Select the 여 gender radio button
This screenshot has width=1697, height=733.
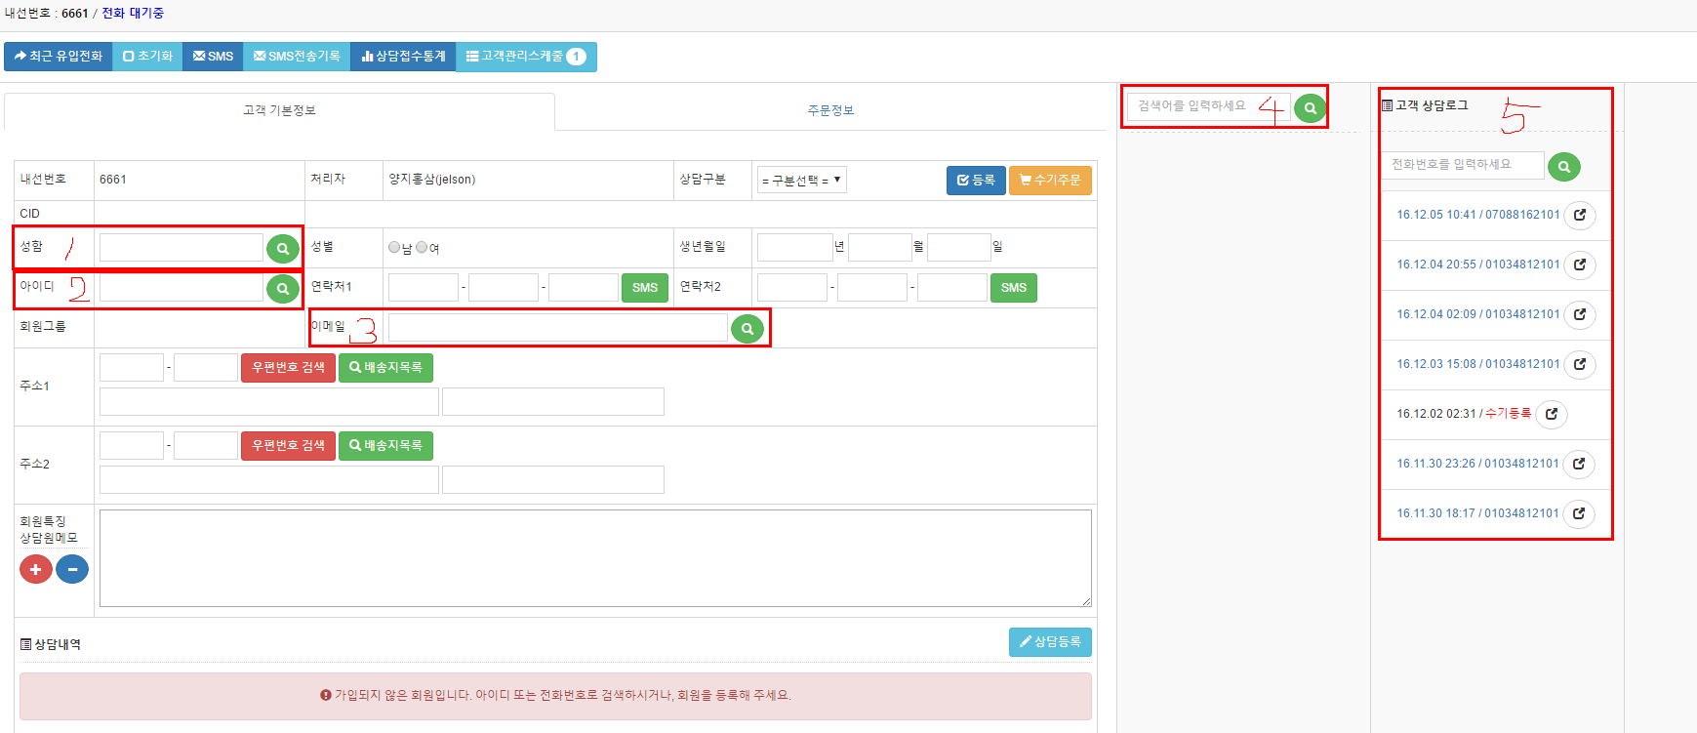click(422, 248)
